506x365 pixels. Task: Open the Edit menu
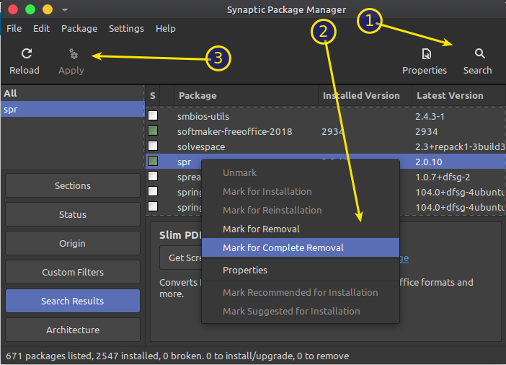coord(41,28)
